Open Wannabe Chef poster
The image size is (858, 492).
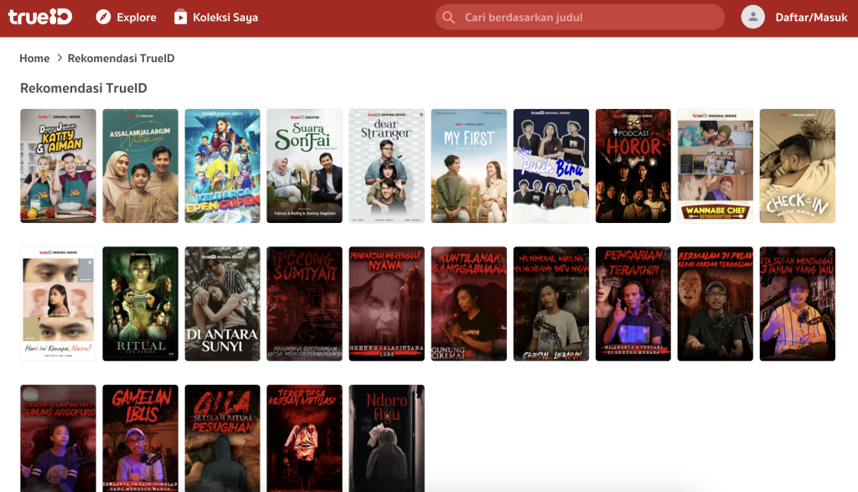(x=716, y=166)
